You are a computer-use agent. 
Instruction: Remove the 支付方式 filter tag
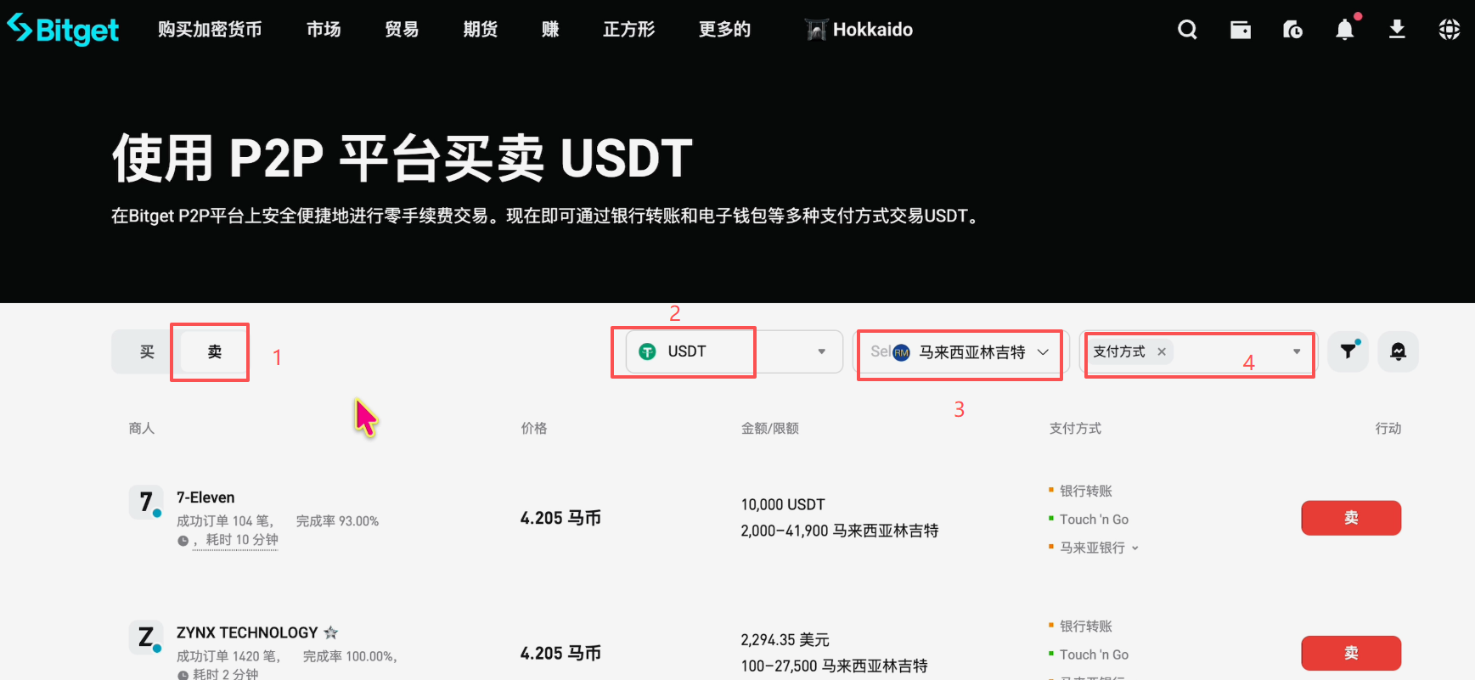1162,351
